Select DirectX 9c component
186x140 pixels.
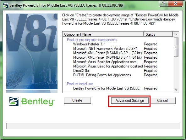pos(115,71)
